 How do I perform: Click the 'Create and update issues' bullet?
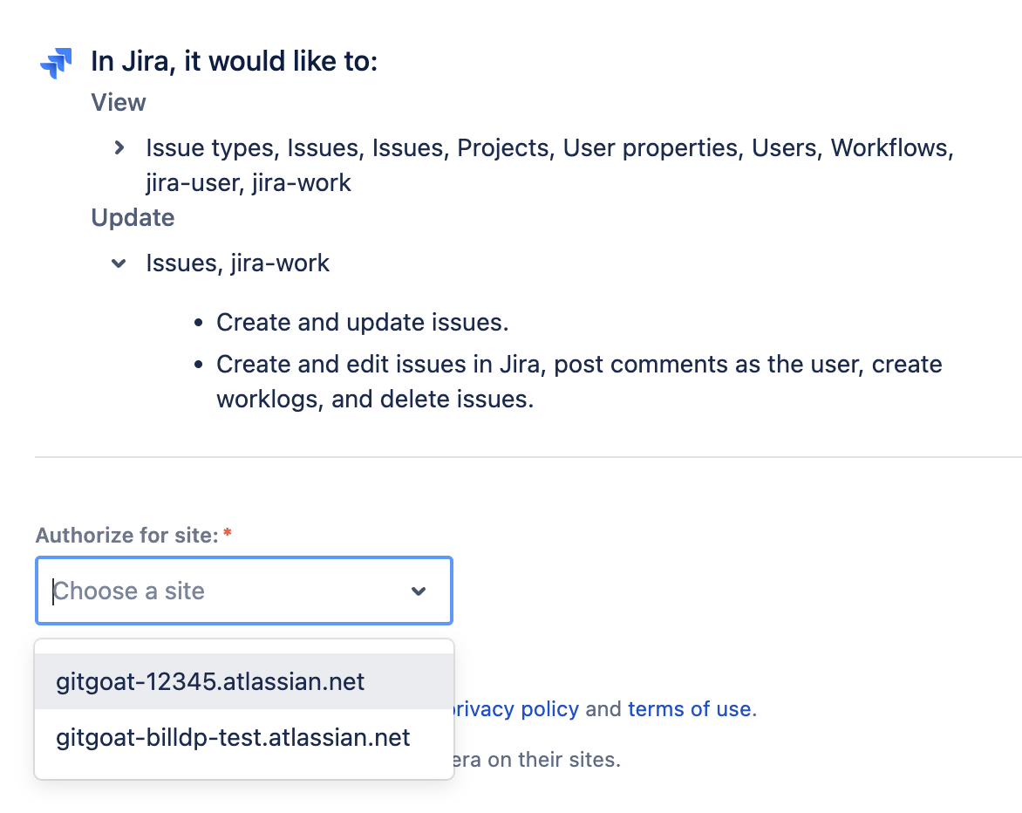tap(362, 323)
